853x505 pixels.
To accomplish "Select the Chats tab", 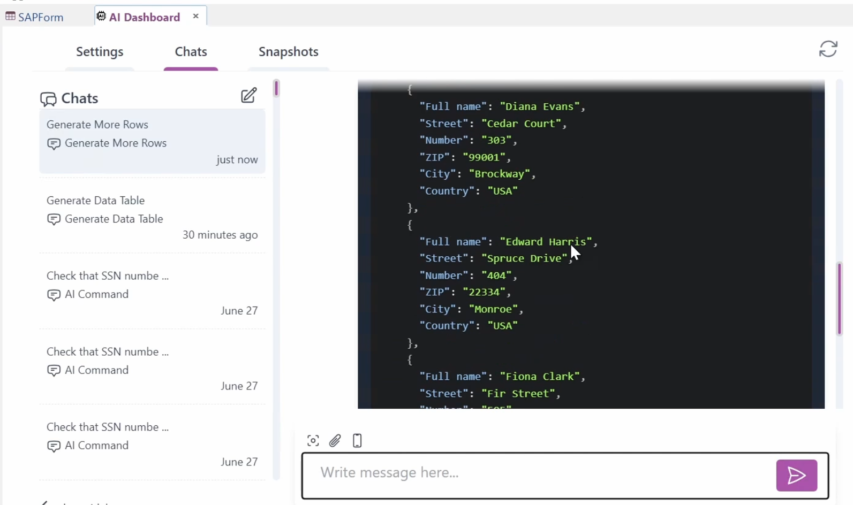I will 191,52.
